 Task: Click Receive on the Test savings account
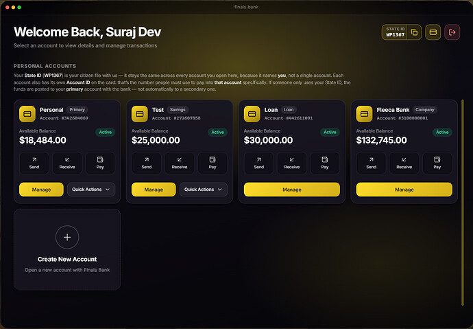pyautogui.click(x=180, y=163)
